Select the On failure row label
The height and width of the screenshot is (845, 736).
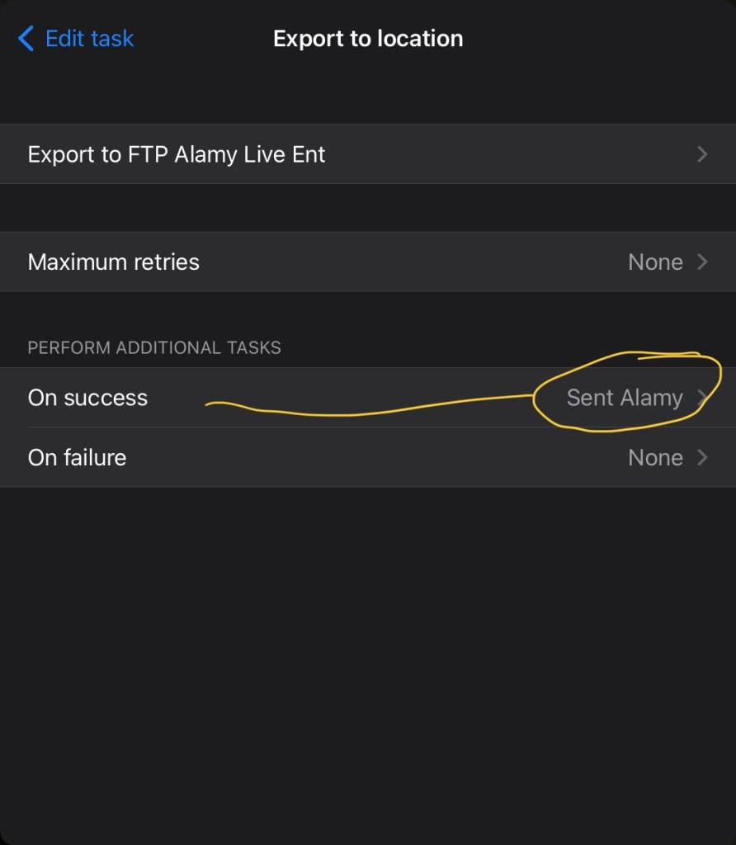coord(77,457)
